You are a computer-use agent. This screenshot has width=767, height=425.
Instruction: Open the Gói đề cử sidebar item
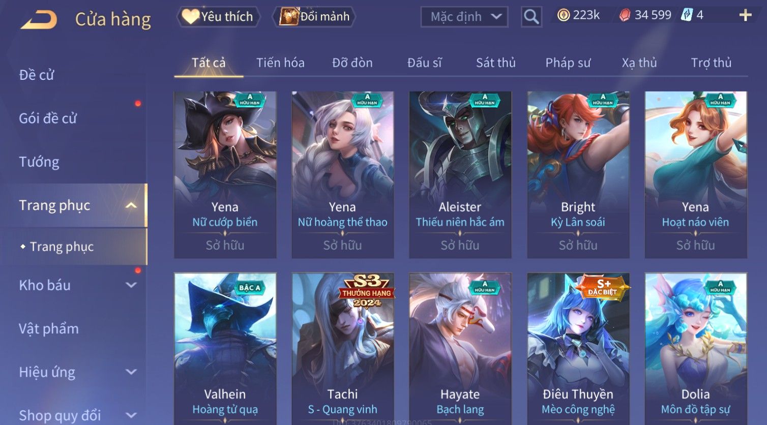point(48,118)
